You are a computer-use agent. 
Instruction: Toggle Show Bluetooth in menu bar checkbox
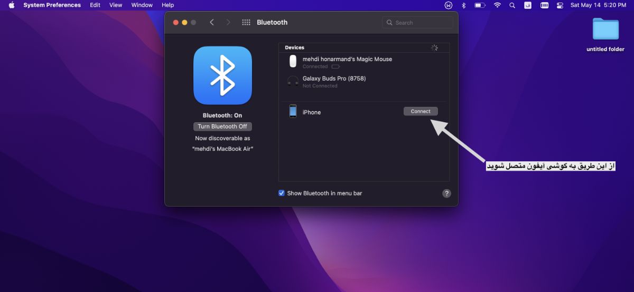pyautogui.click(x=282, y=193)
